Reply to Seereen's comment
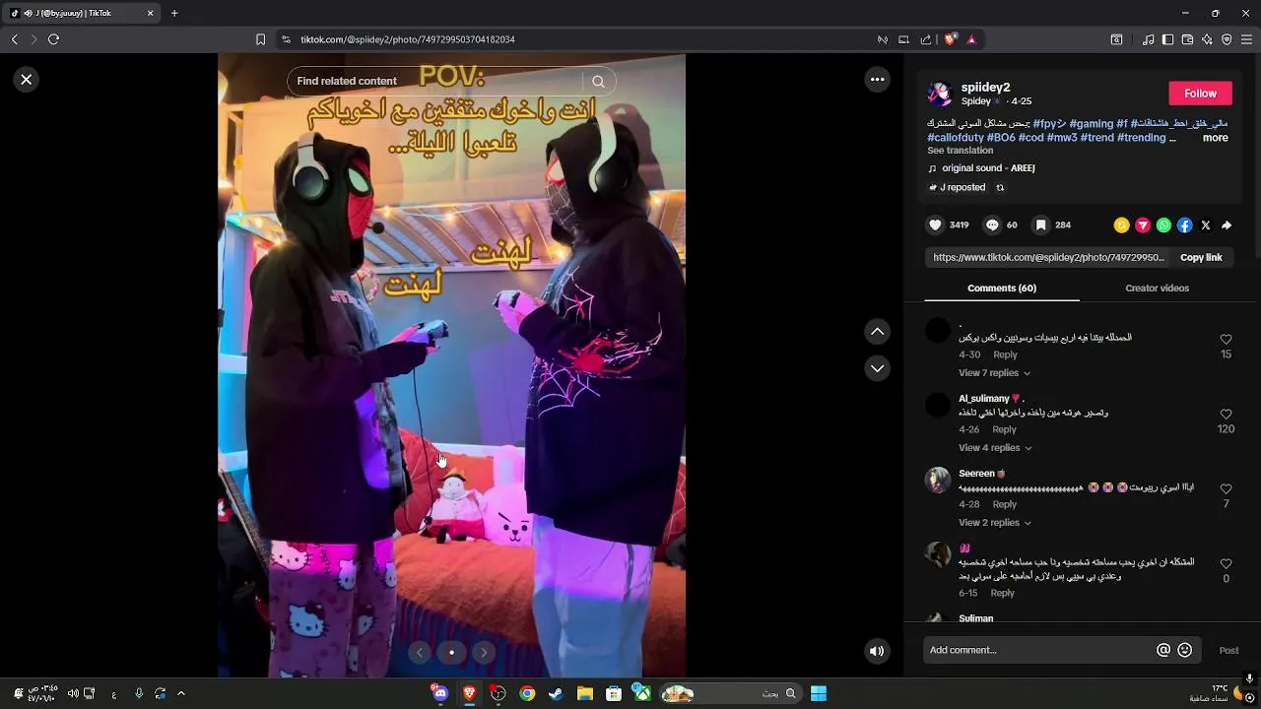The height and width of the screenshot is (709, 1261). click(1004, 504)
